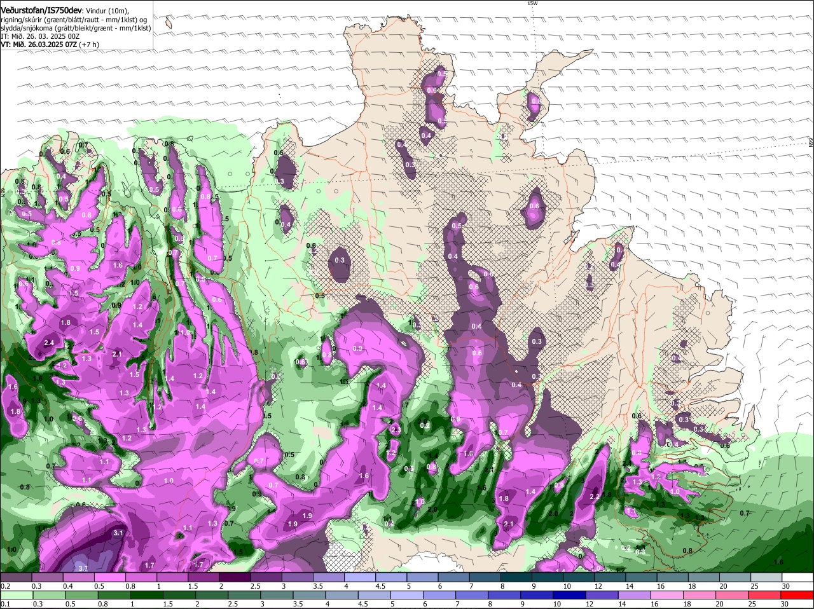The height and width of the screenshot is (609, 814).
Task: Pick the upper scale swatch between 4 and 4.5
Action: click(x=360, y=577)
